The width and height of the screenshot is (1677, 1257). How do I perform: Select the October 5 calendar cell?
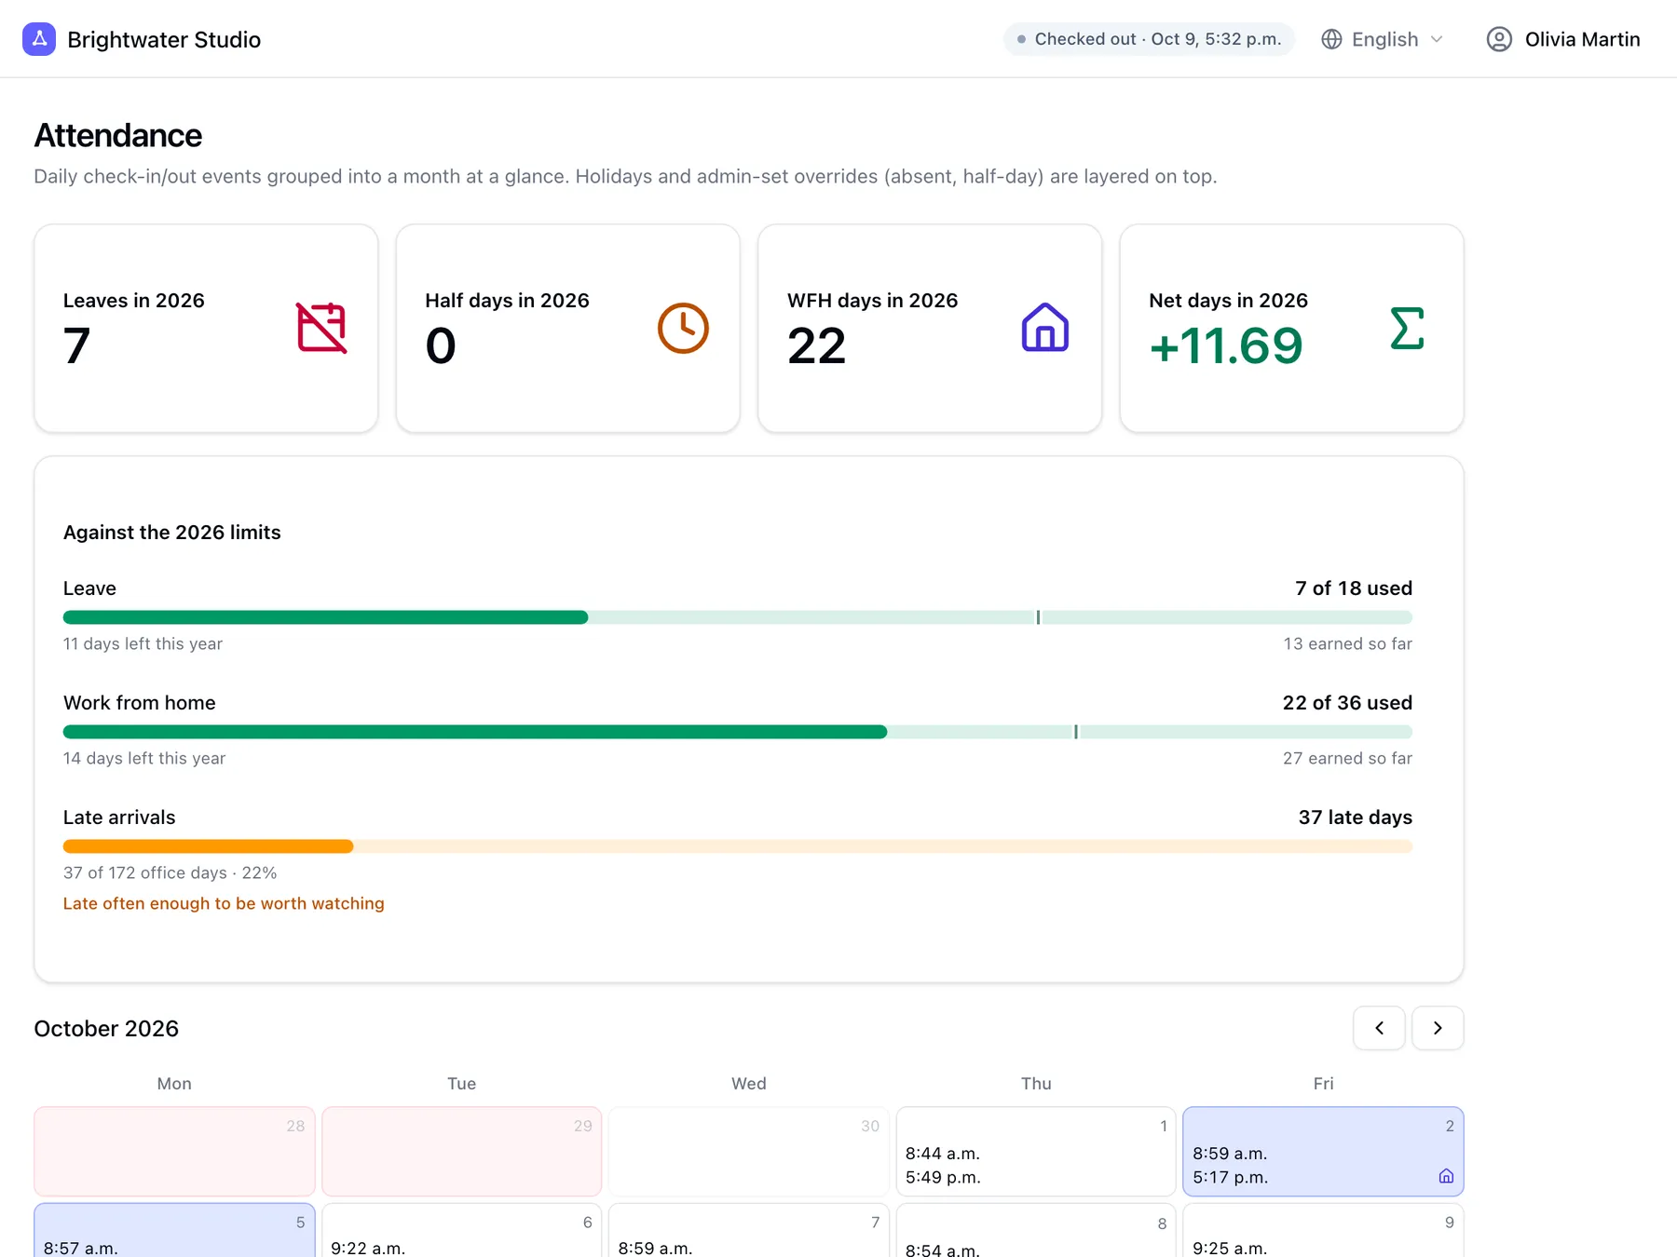pos(174,1230)
